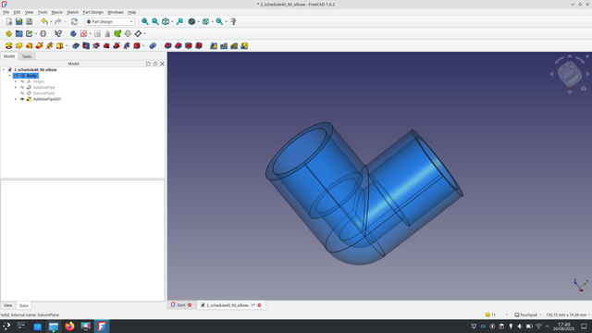Screen dimensions: 592x333
Task: Select DatumPlane in model tree
Action: [43, 93]
